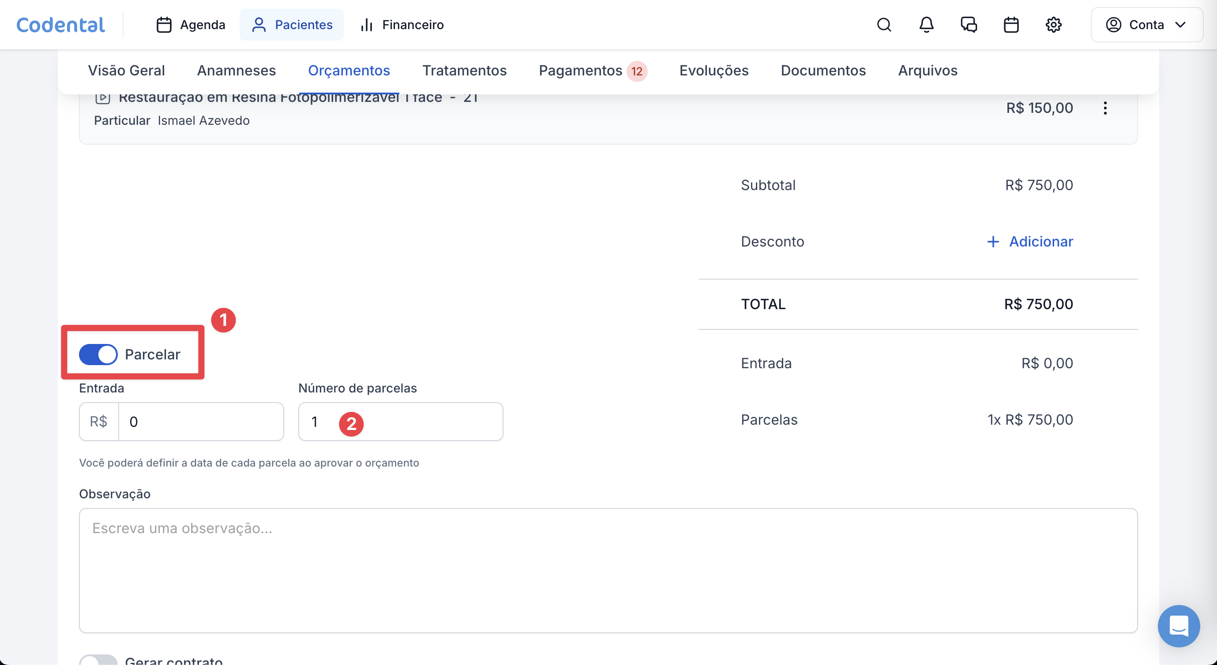1217x665 pixels.
Task: Click the Codental logo
Action: coord(60,25)
